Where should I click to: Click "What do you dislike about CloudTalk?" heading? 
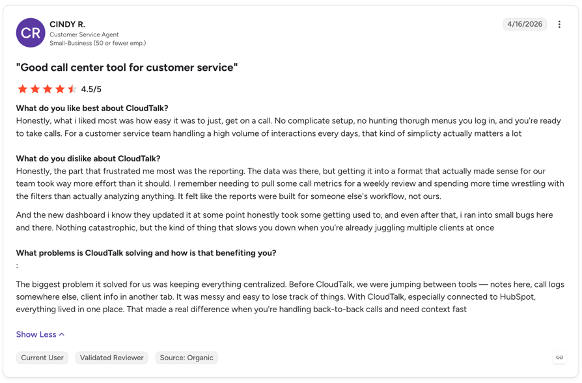pyautogui.click(x=89, y=159)
